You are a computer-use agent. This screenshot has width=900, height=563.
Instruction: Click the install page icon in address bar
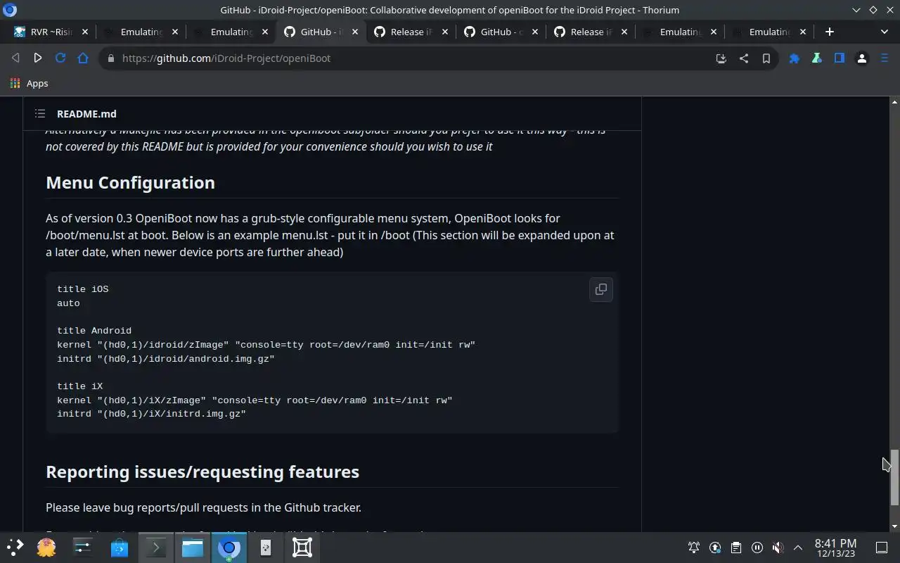pos(721,58)
